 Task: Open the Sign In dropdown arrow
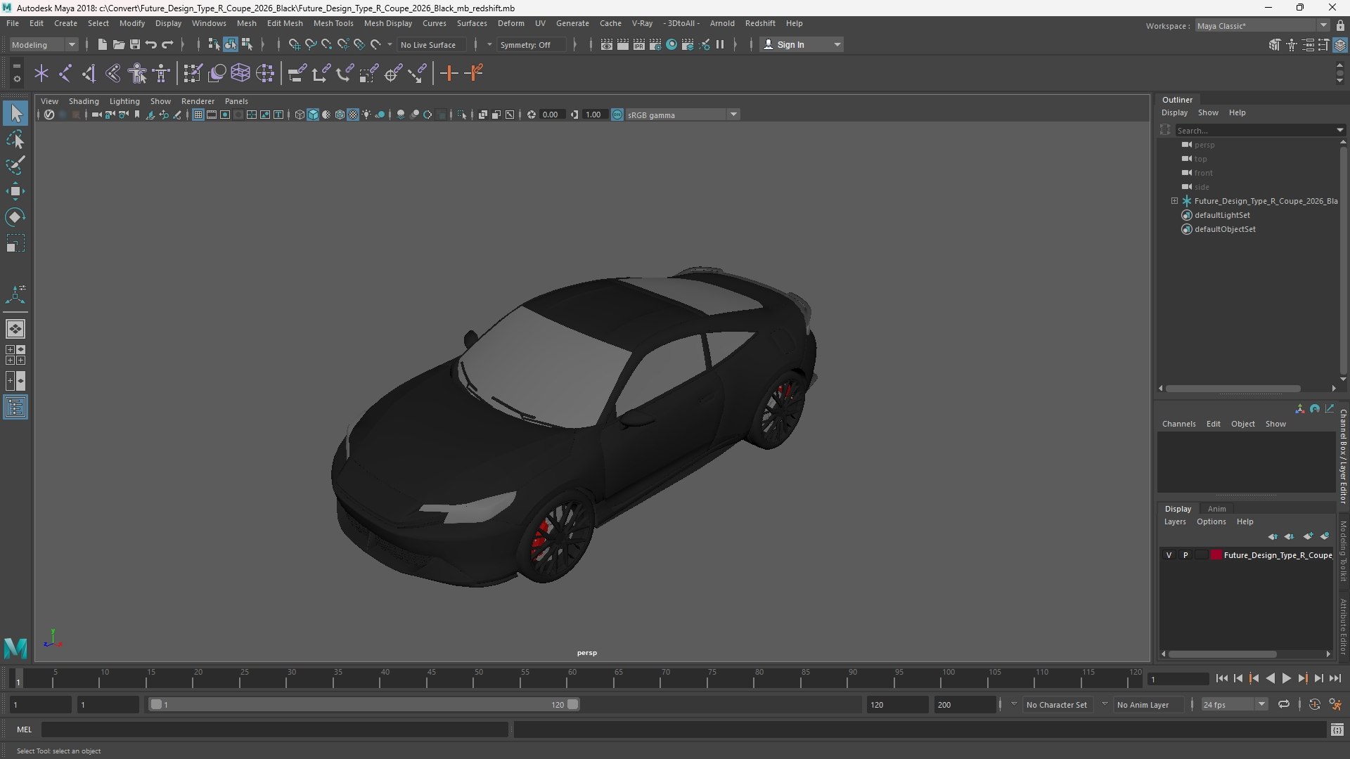tap(837, 44)
